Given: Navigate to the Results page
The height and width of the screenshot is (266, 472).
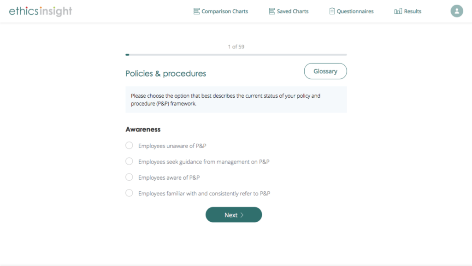Looking at the screenshot, I should coord(413,12).
